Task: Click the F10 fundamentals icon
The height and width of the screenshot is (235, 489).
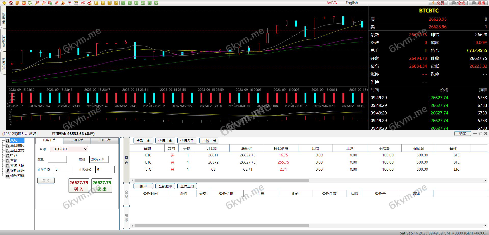Action: 23,3
